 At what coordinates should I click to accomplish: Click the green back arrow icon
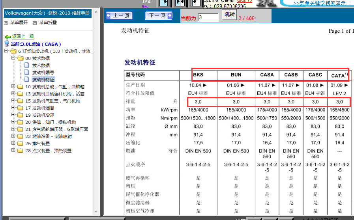[7, 37]
